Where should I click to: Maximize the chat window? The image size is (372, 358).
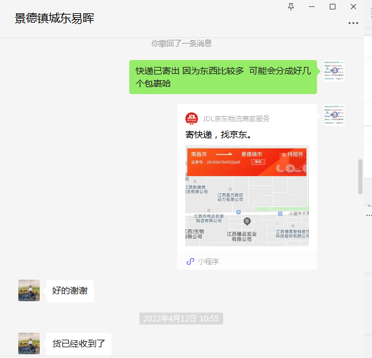tap(333, 7)
